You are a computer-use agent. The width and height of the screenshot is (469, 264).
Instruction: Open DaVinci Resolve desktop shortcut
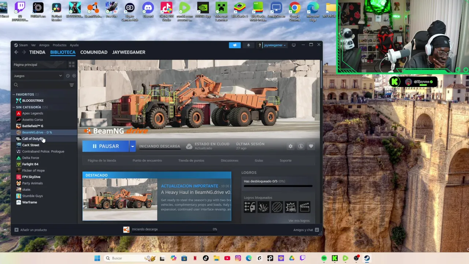(56, 11)
